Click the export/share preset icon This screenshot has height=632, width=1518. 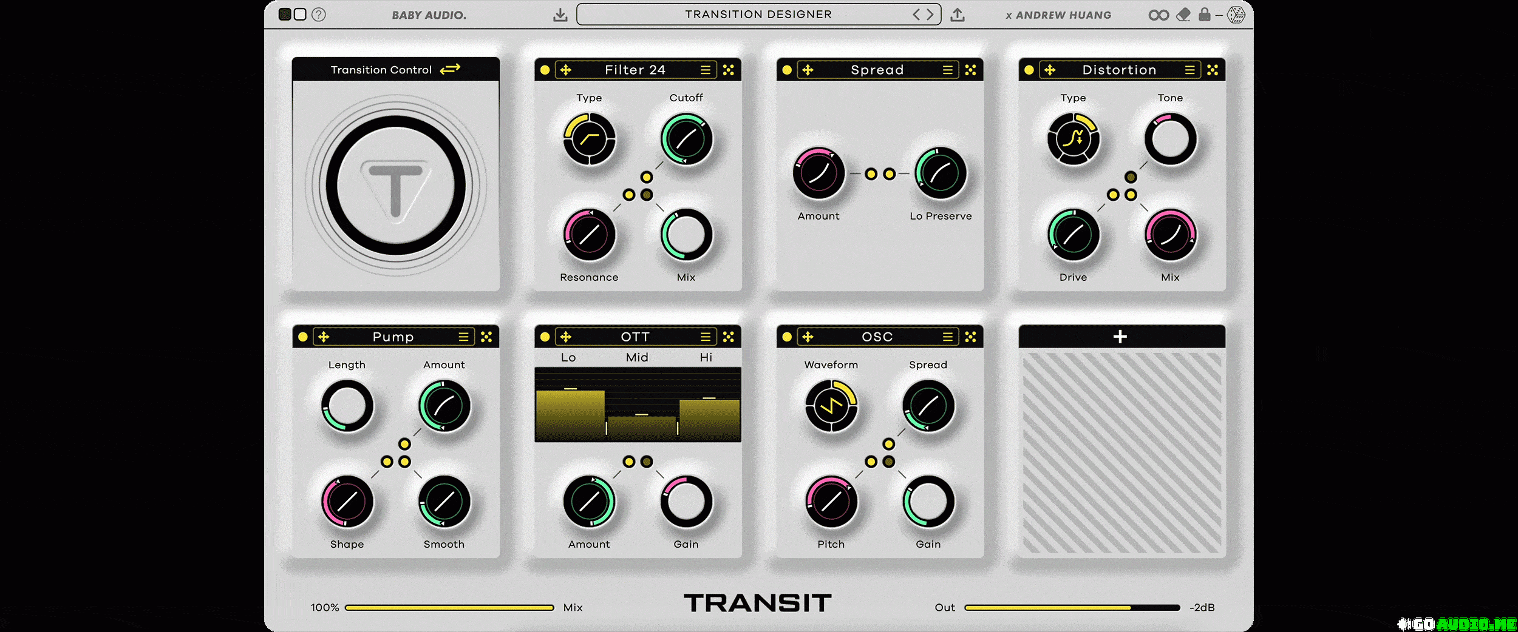(958, 15)
